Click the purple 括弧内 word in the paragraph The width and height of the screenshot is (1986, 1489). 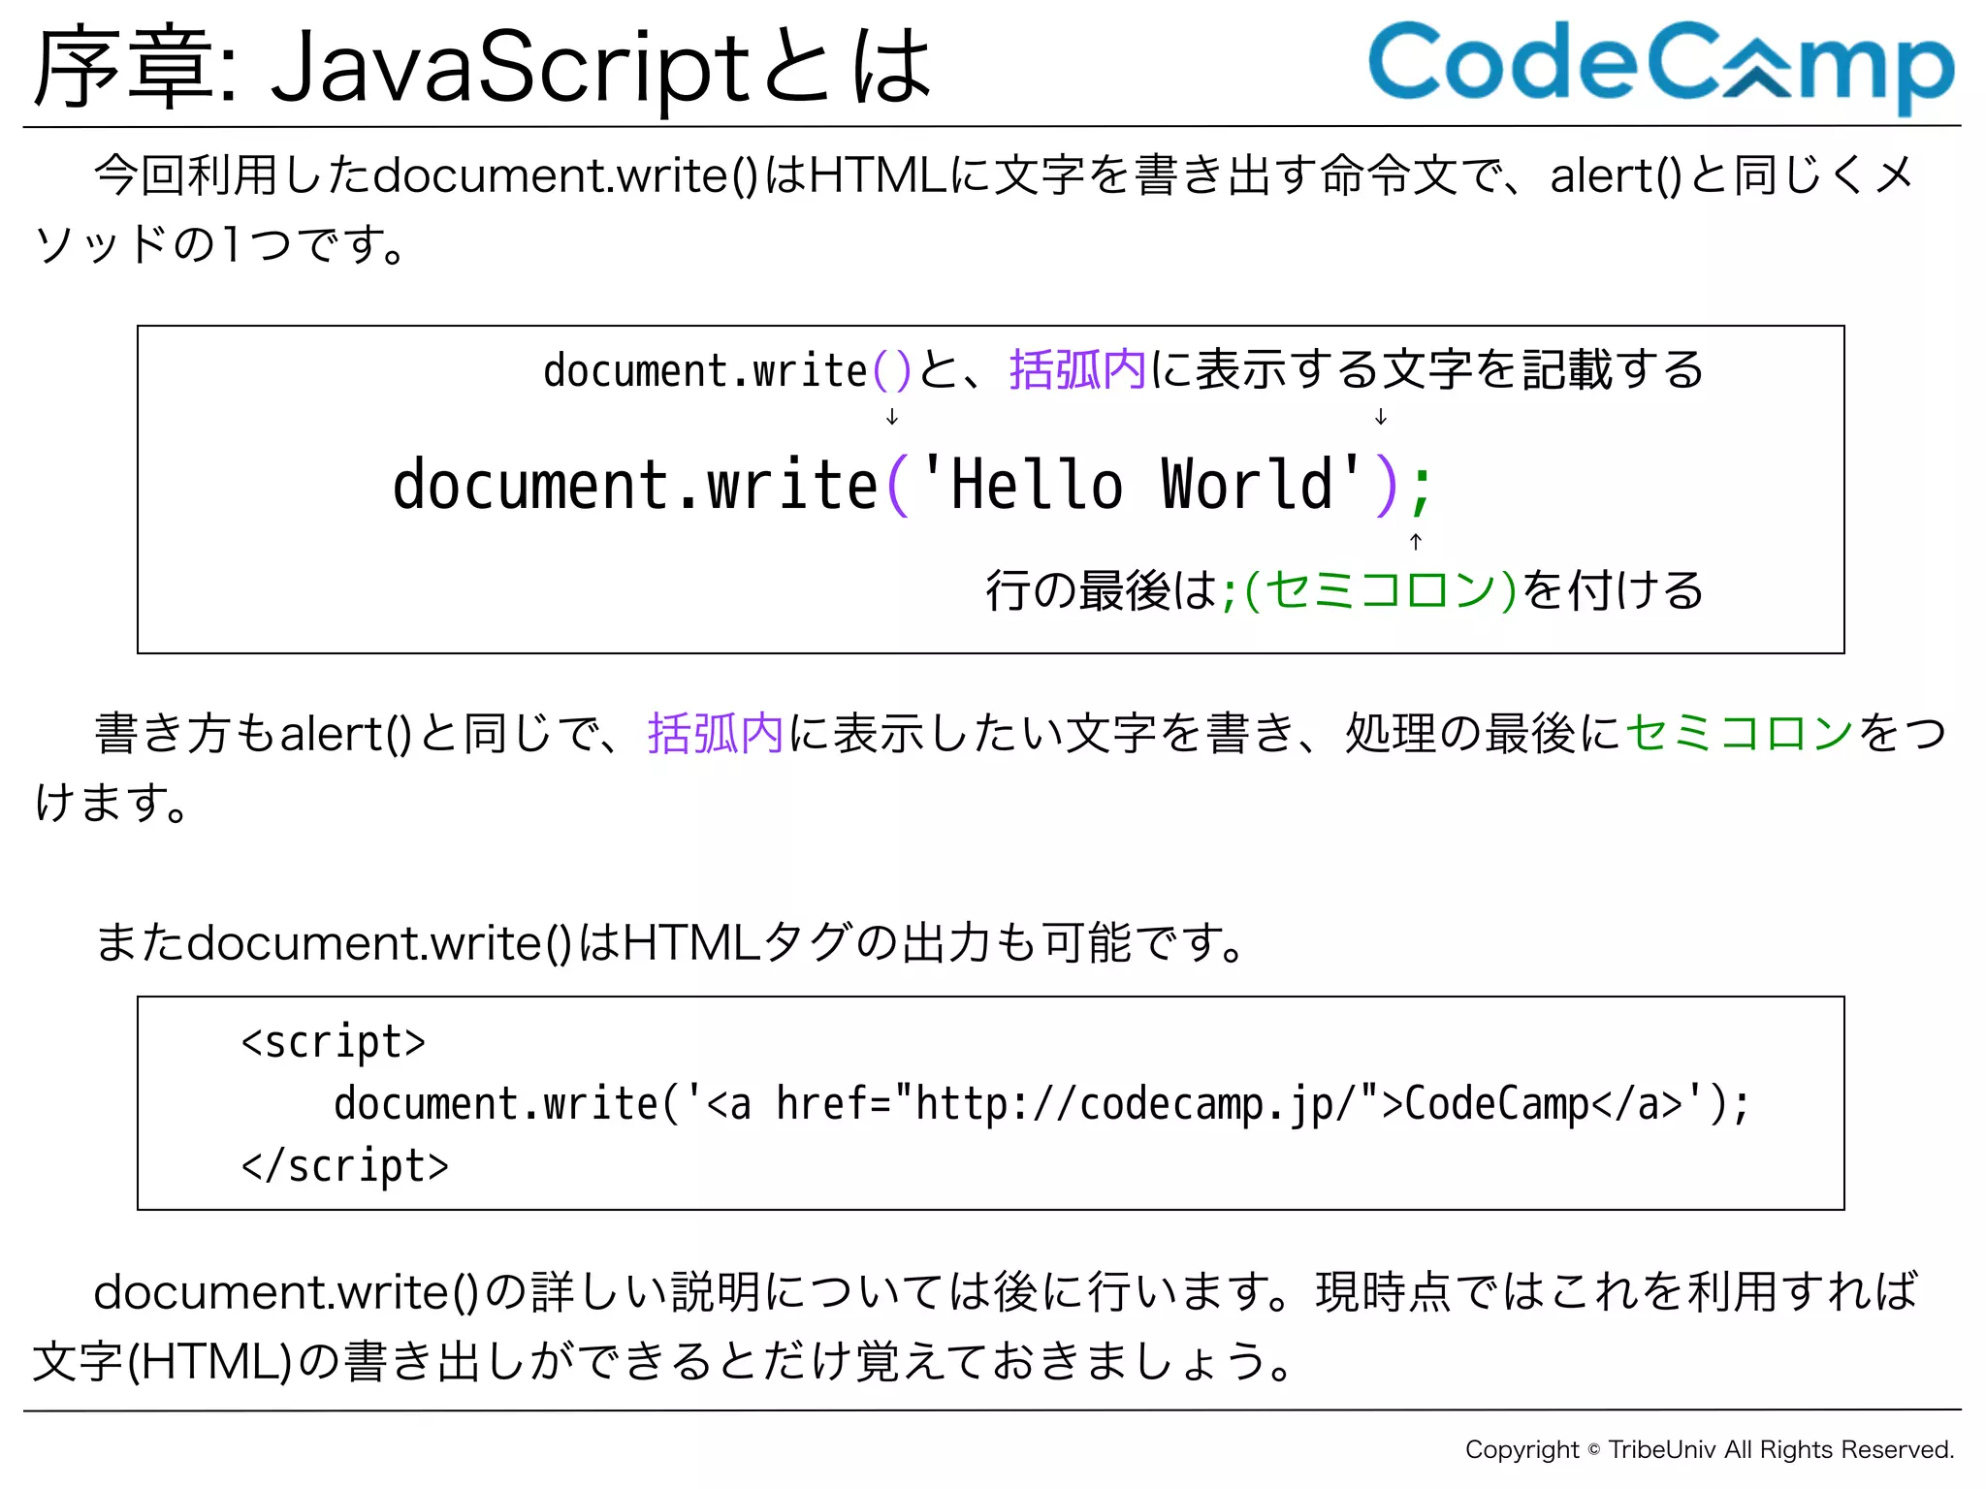[x=716, y=733]
